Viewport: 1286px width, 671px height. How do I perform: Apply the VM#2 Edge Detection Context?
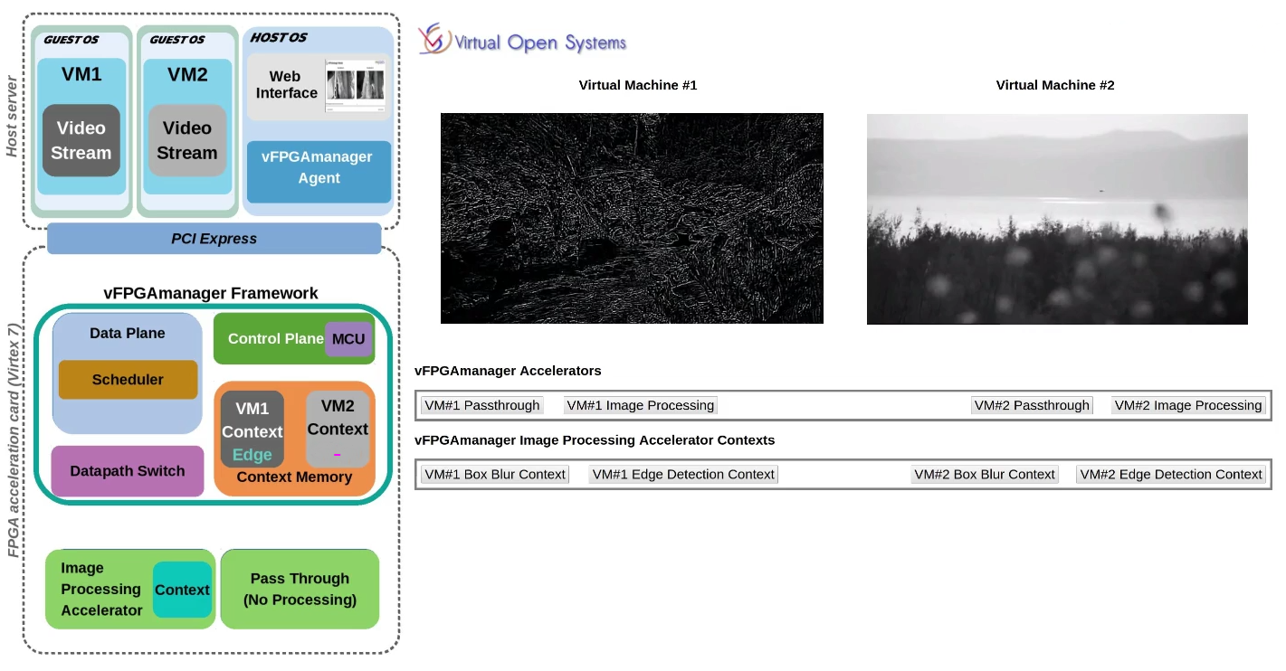[x=1170, y=474]
